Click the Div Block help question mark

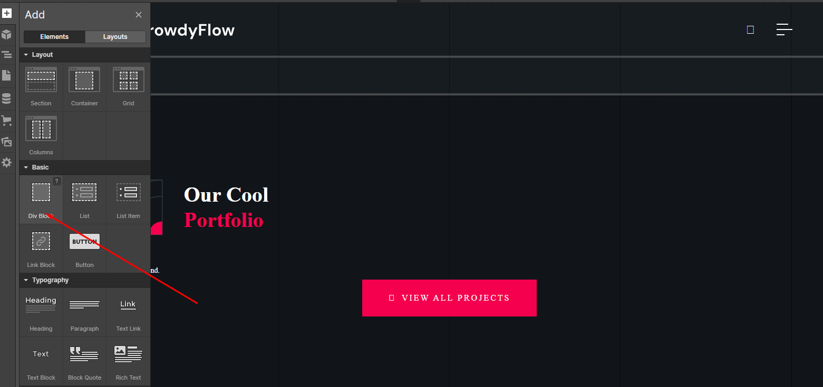point(57,181)
